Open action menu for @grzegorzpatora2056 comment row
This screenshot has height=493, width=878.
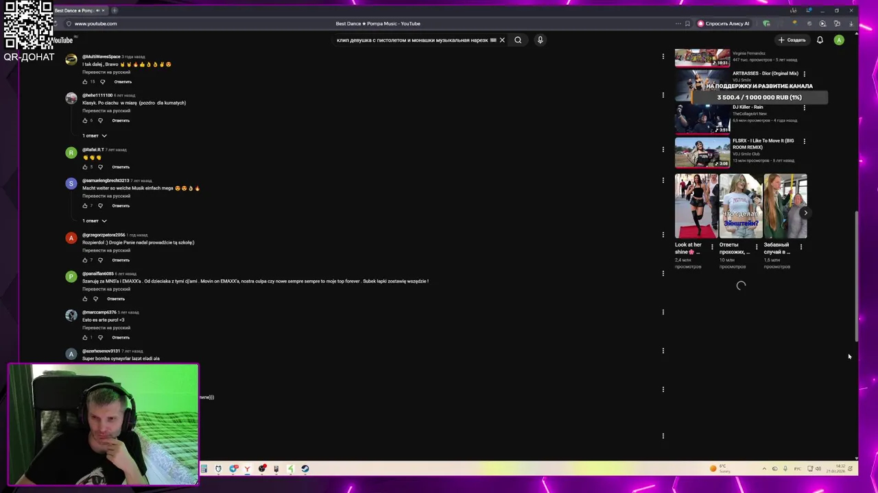[x=663, y=234]
